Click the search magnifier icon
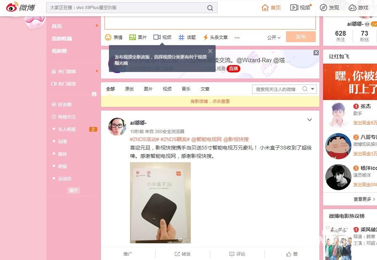The width and height of the screenshot is (377, 260). [210, 8]
